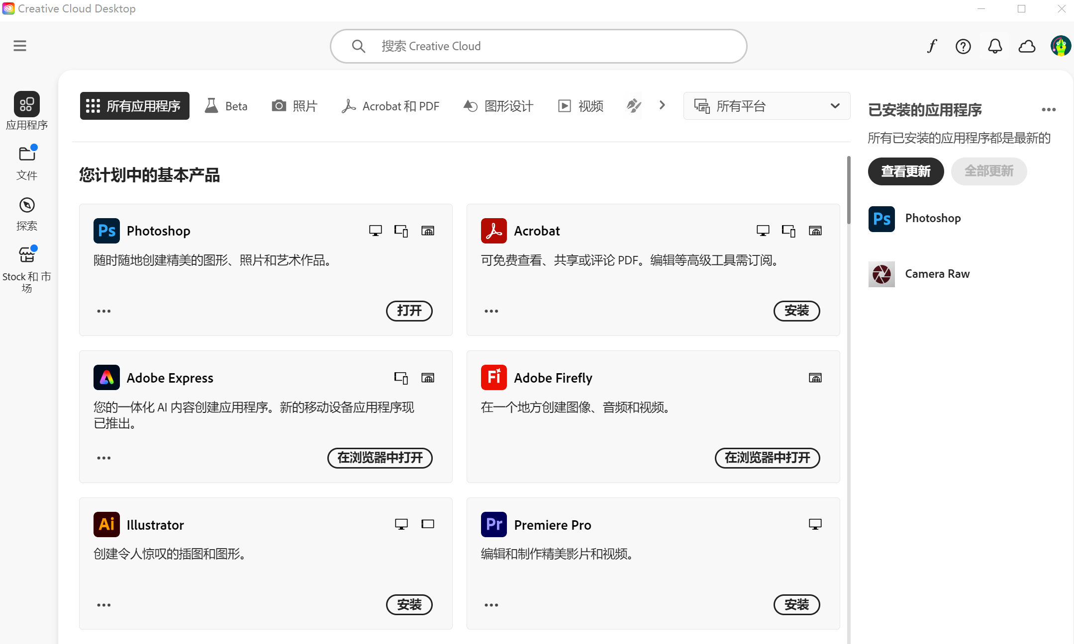Show more category tabs with right chevron

point(662,105)
